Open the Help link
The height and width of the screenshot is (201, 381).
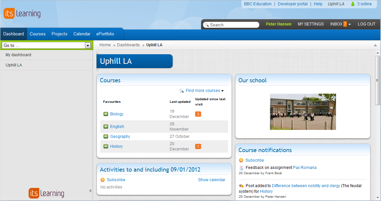[318, 4]
